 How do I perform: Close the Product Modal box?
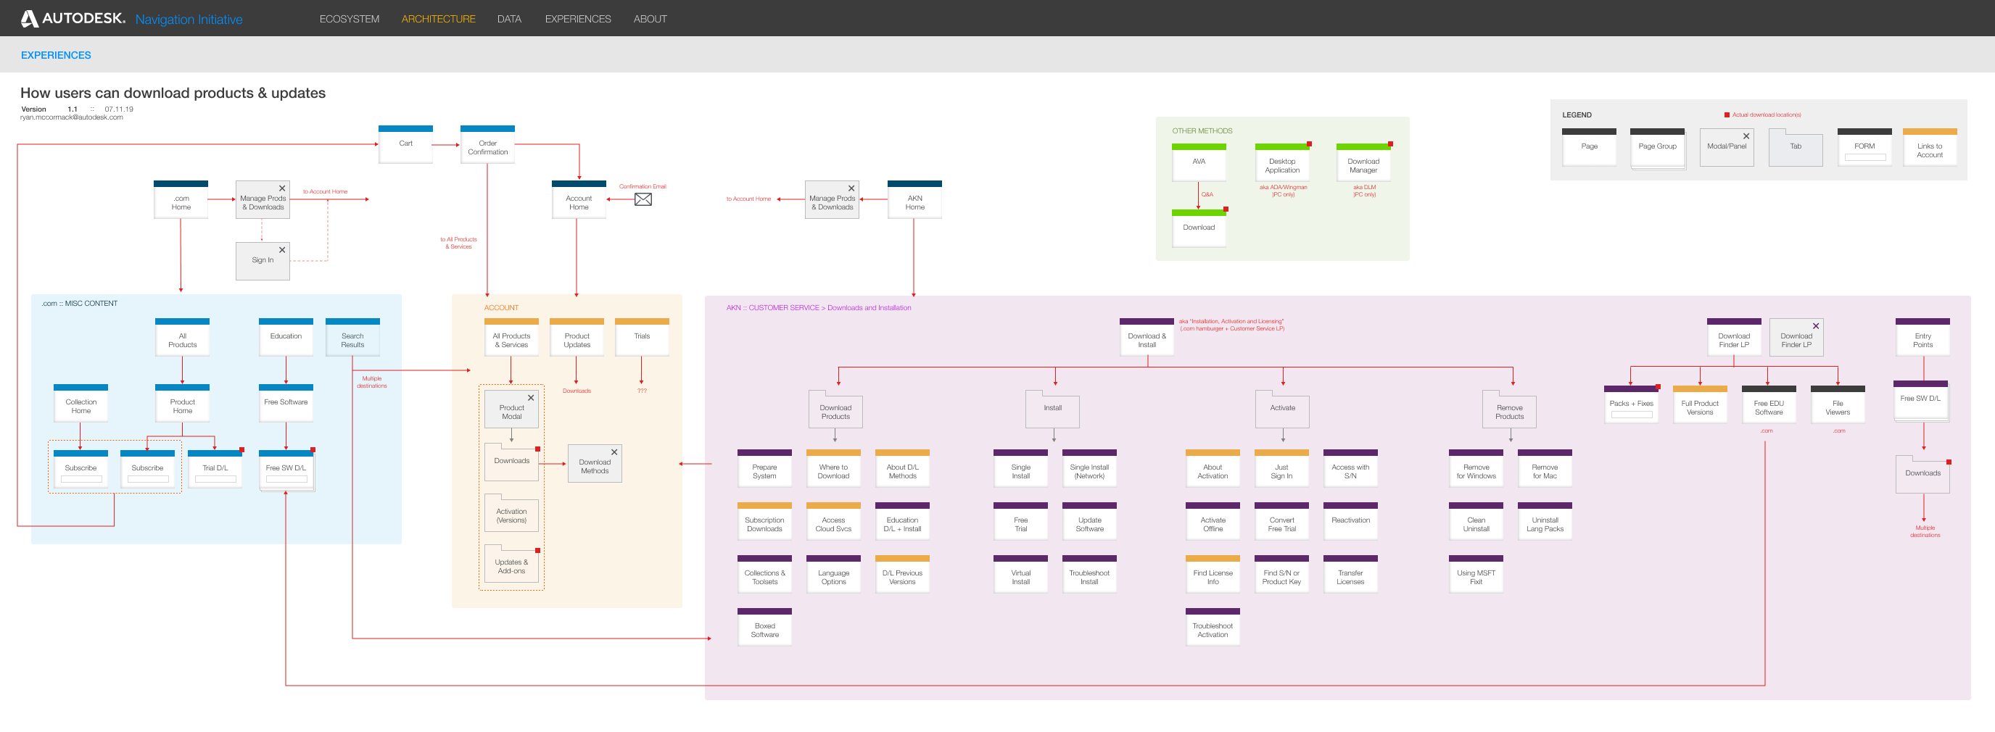[531, 398]
